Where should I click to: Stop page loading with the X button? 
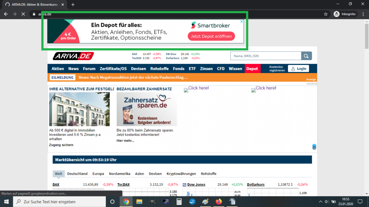pyautogui.click(x=23, y=14)
